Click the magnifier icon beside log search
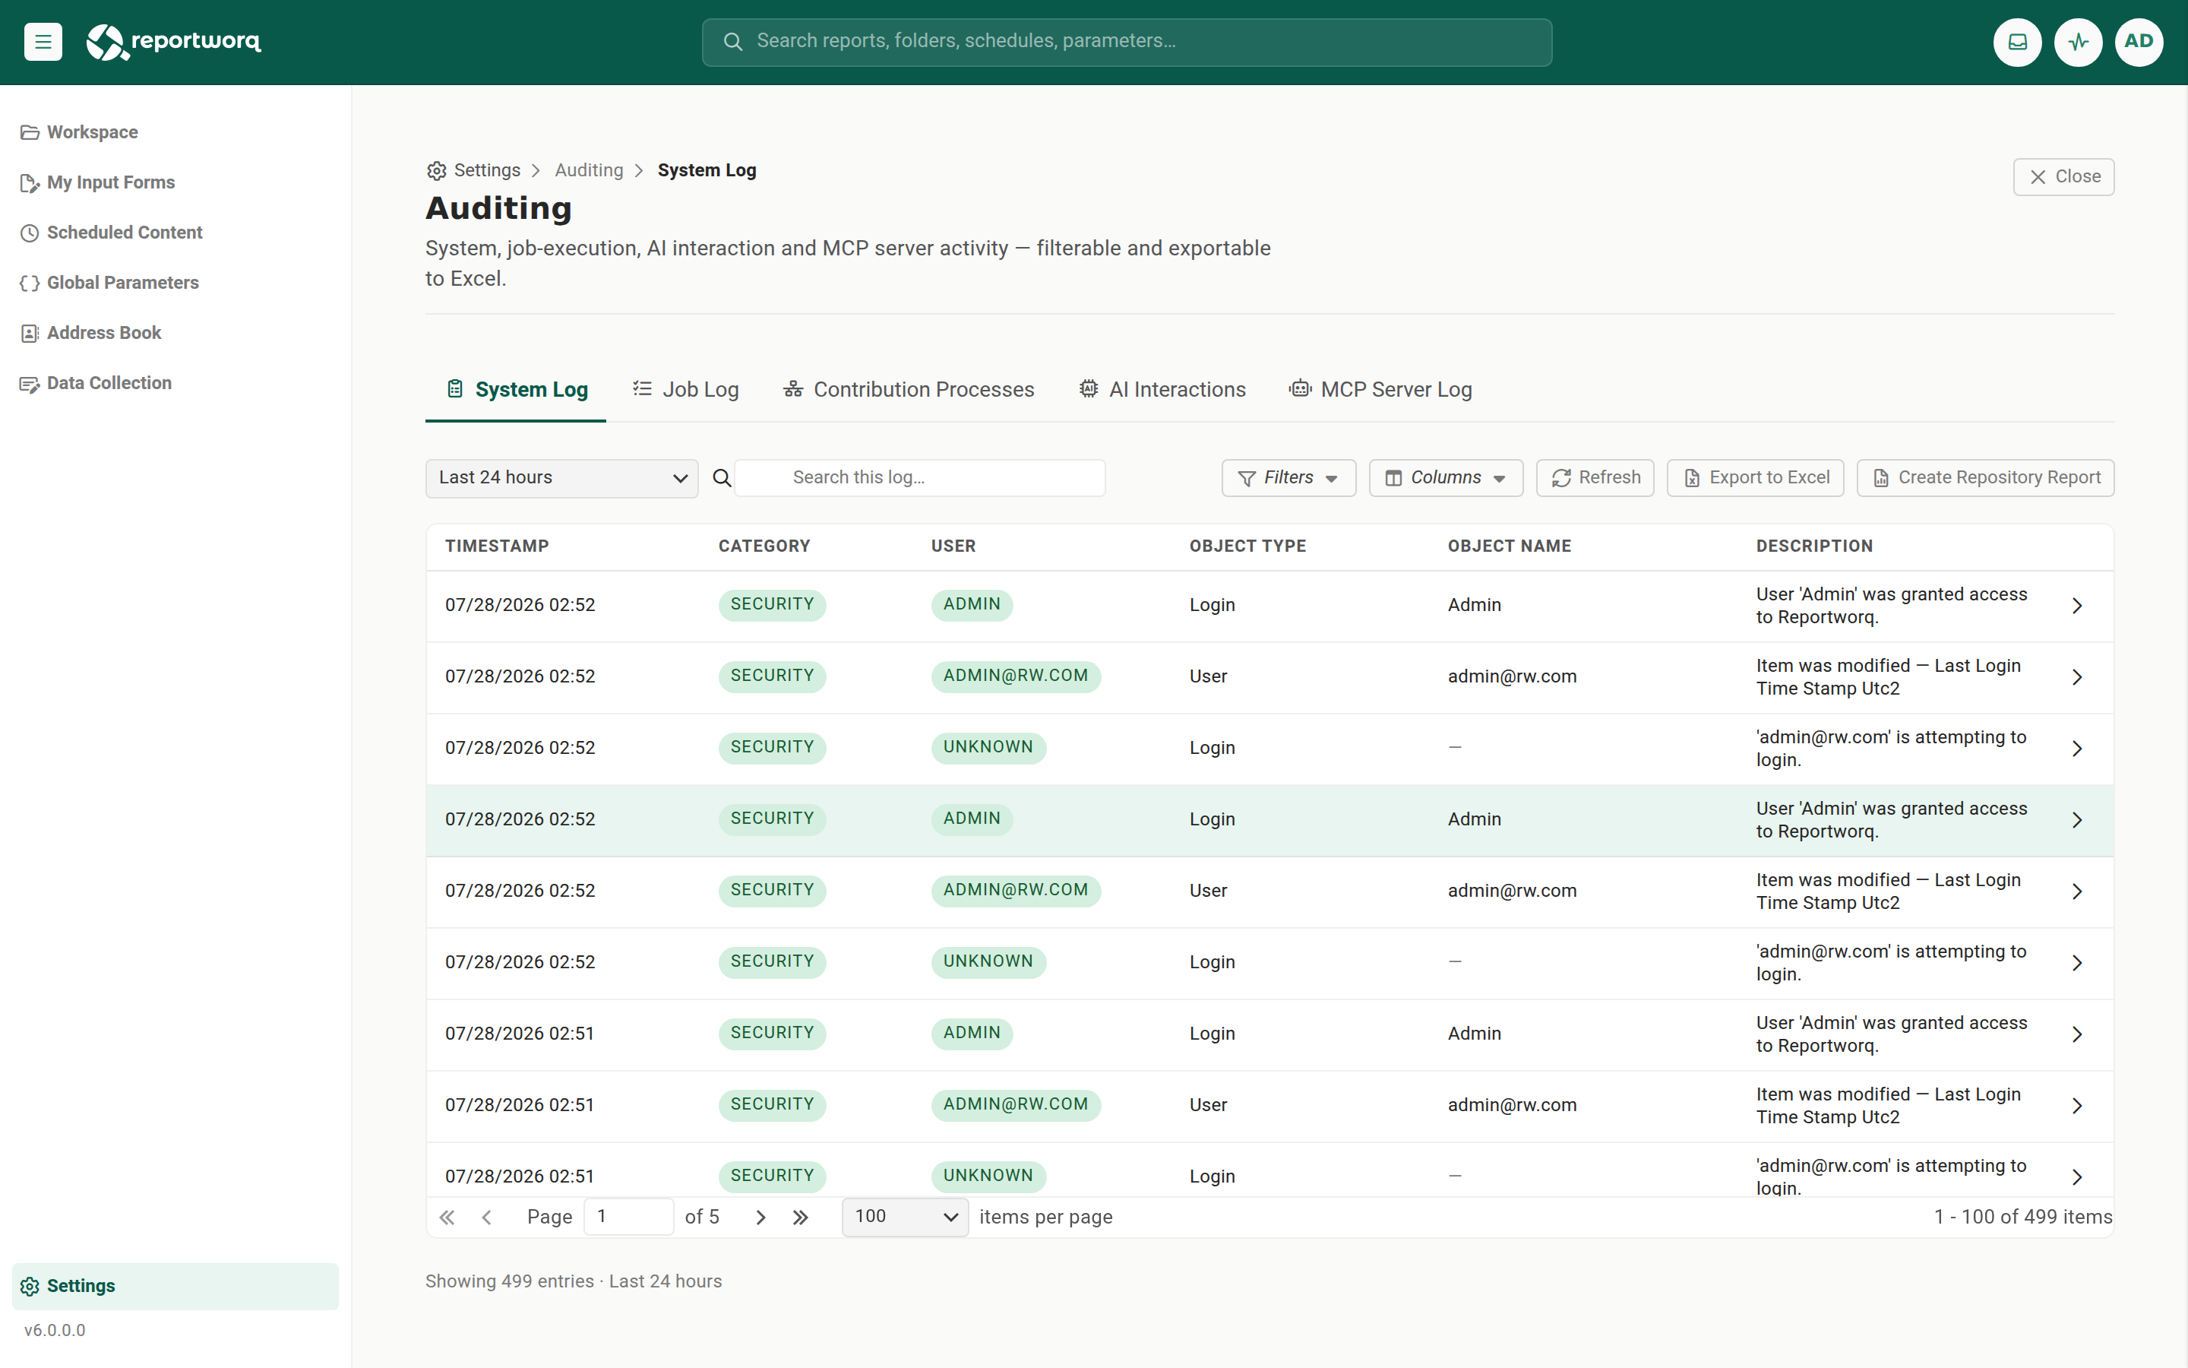This screenshot has height=1368, width=2188. pyautogui.click(x=722, y=478)
